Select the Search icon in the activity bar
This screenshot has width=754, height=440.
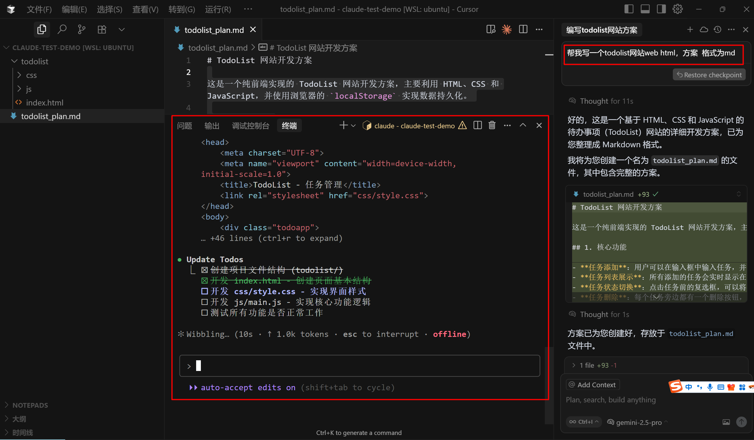pyautogui.click(x=62, y=29)
